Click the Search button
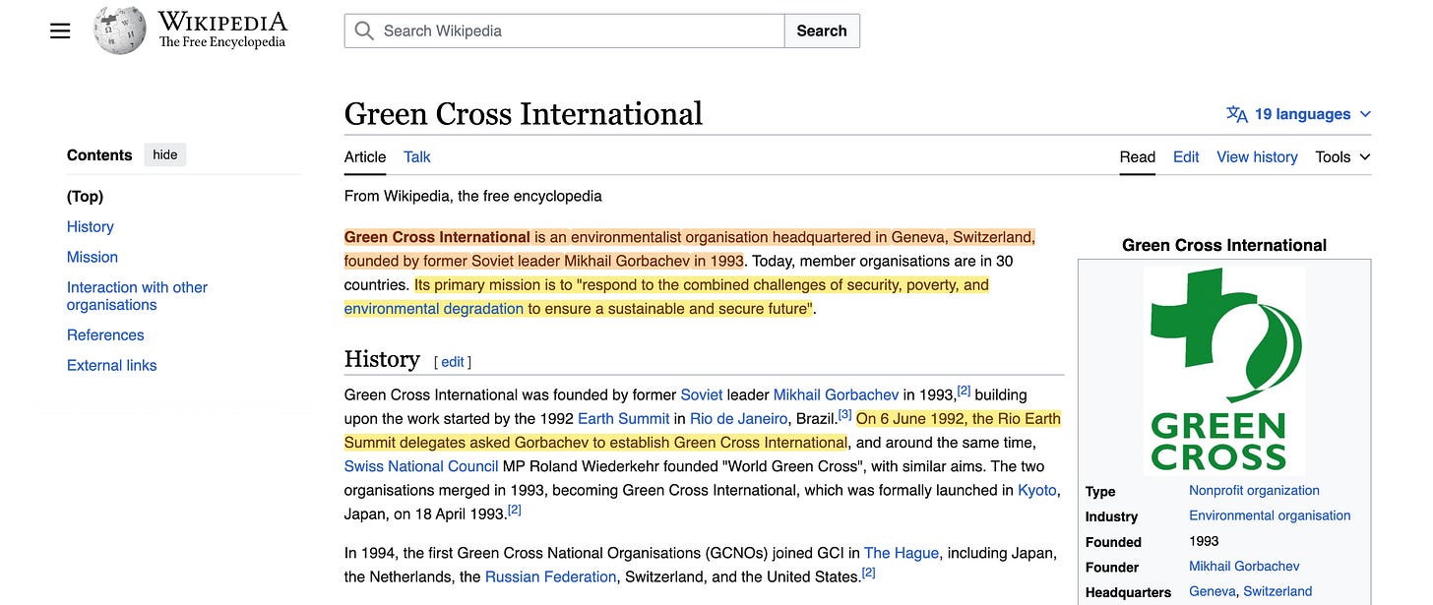This screenshot has height=605, width=1433. 822,30
